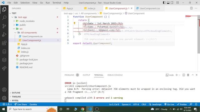Open Explorer Views and More Actions
Screen dimensions: 200x112
tap(57, 8)
